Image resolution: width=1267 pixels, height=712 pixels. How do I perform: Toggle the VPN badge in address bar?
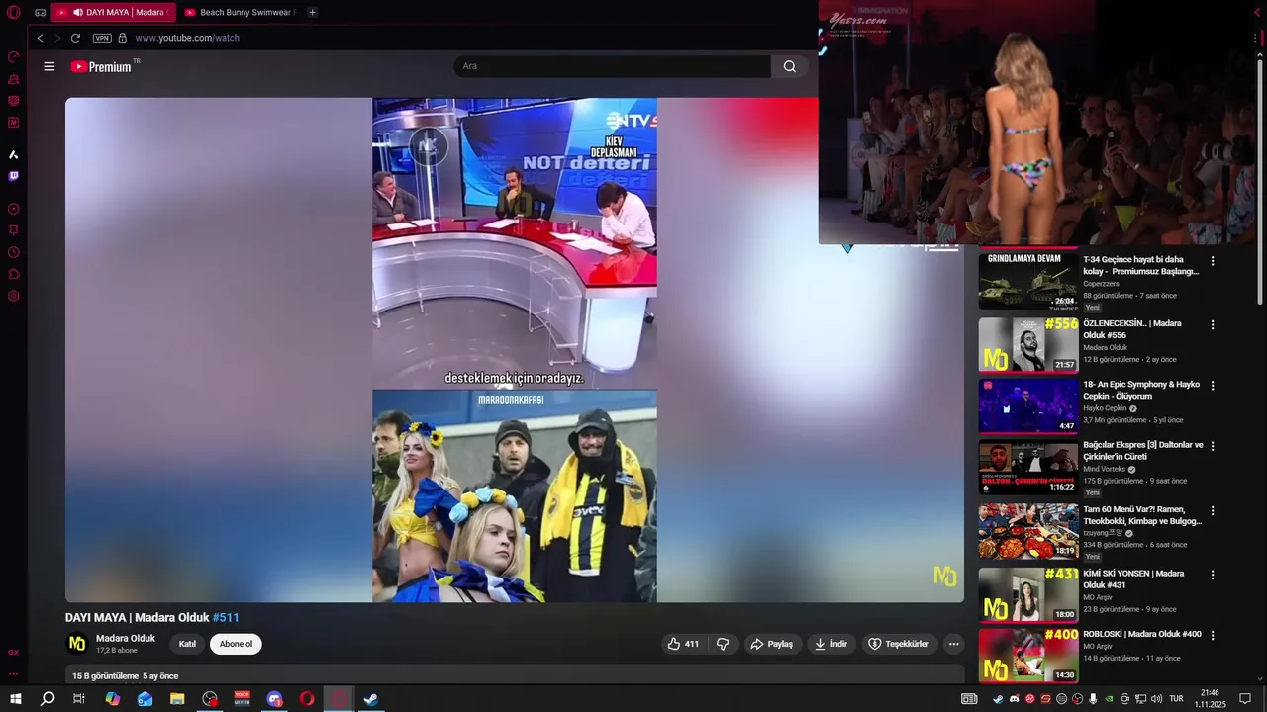(102, 38)
